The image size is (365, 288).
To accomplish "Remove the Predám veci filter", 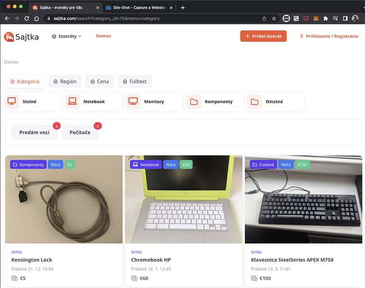I will click(57, 126).
